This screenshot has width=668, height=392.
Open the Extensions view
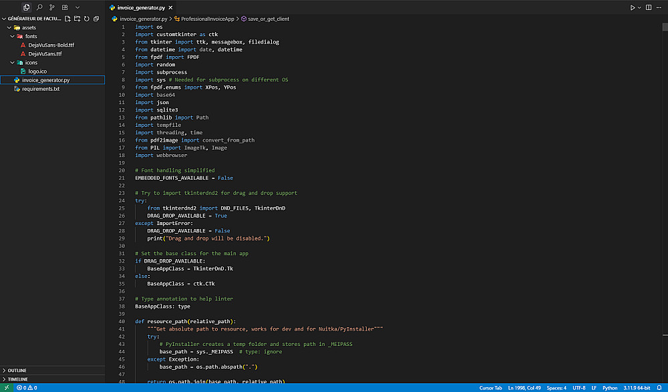click(65, 7)
